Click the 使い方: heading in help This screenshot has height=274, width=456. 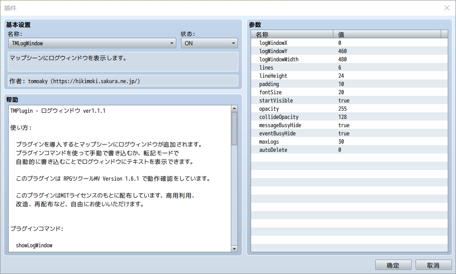pos(21,128)
